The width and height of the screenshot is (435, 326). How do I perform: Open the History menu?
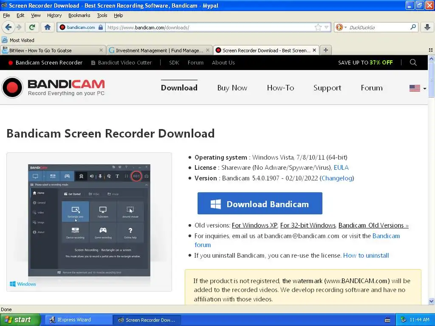(54, 15)
